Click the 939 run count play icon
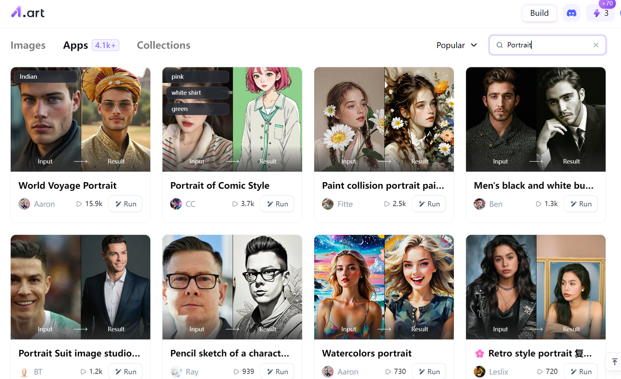Screen dimensions: 621x379 [x=236, y=372]
